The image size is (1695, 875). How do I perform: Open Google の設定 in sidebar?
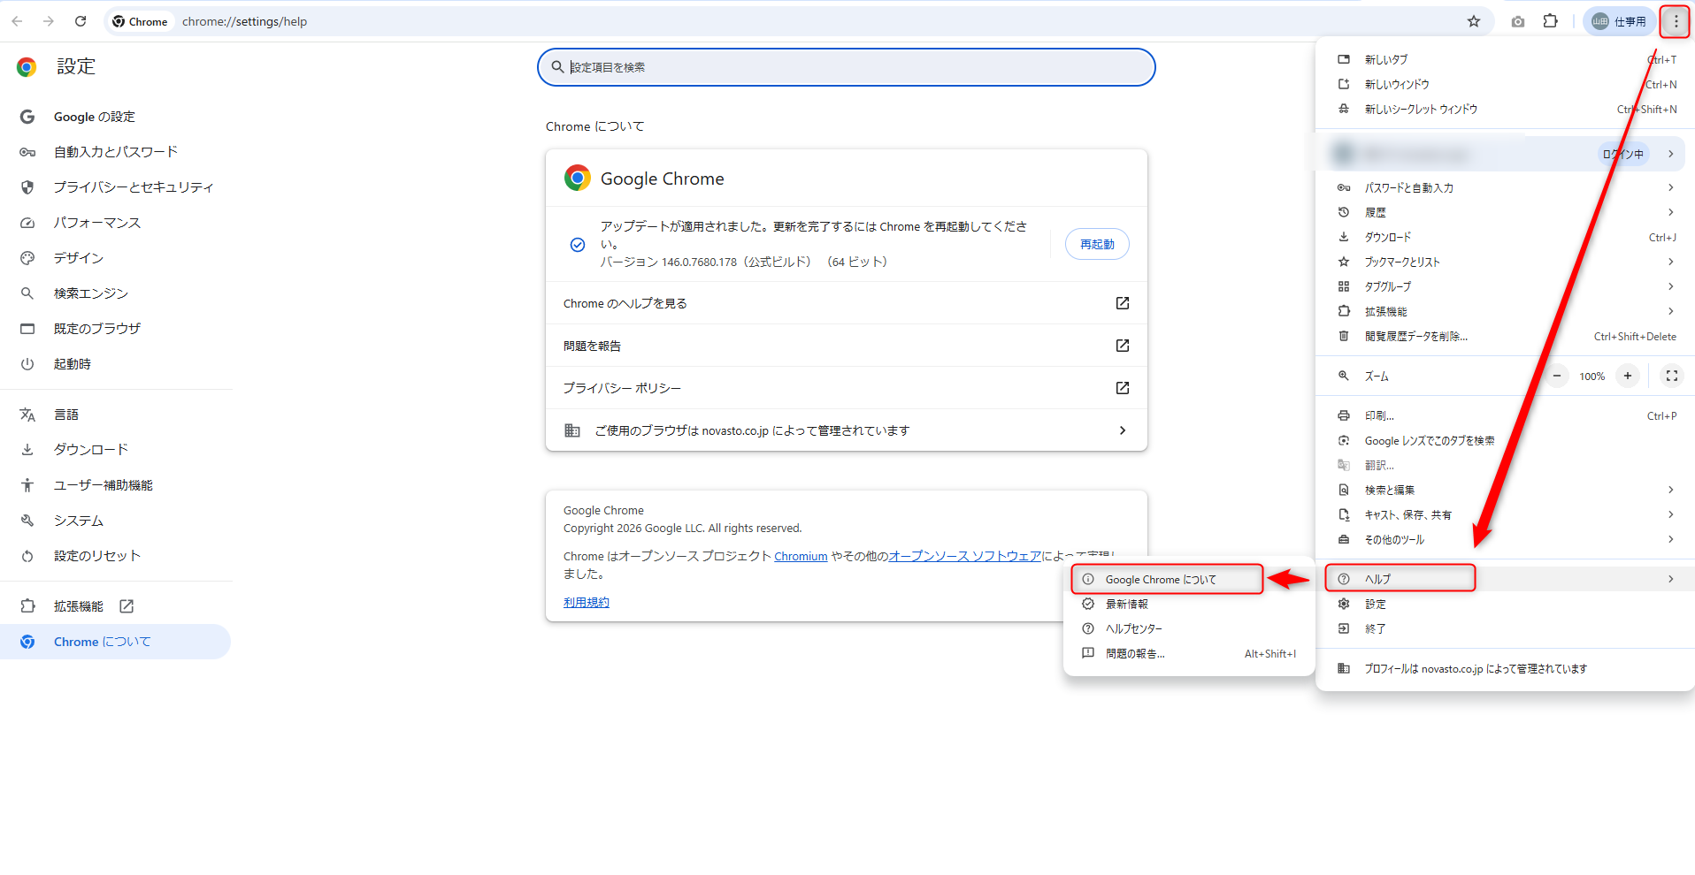(116, 117)
